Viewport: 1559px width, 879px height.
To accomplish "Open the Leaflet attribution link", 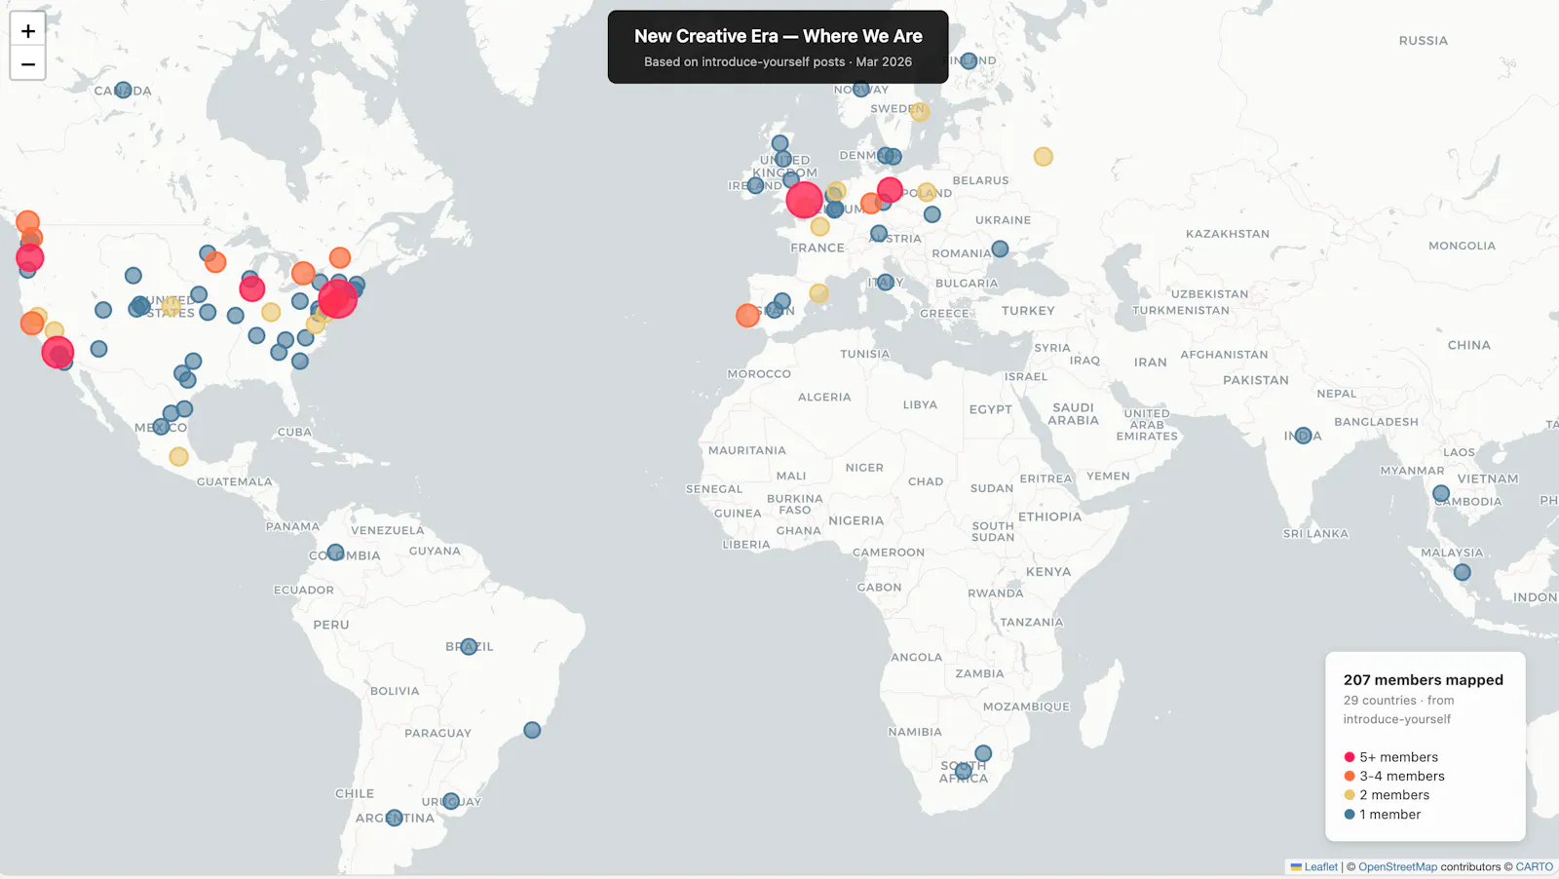I will click(1321, 866).
